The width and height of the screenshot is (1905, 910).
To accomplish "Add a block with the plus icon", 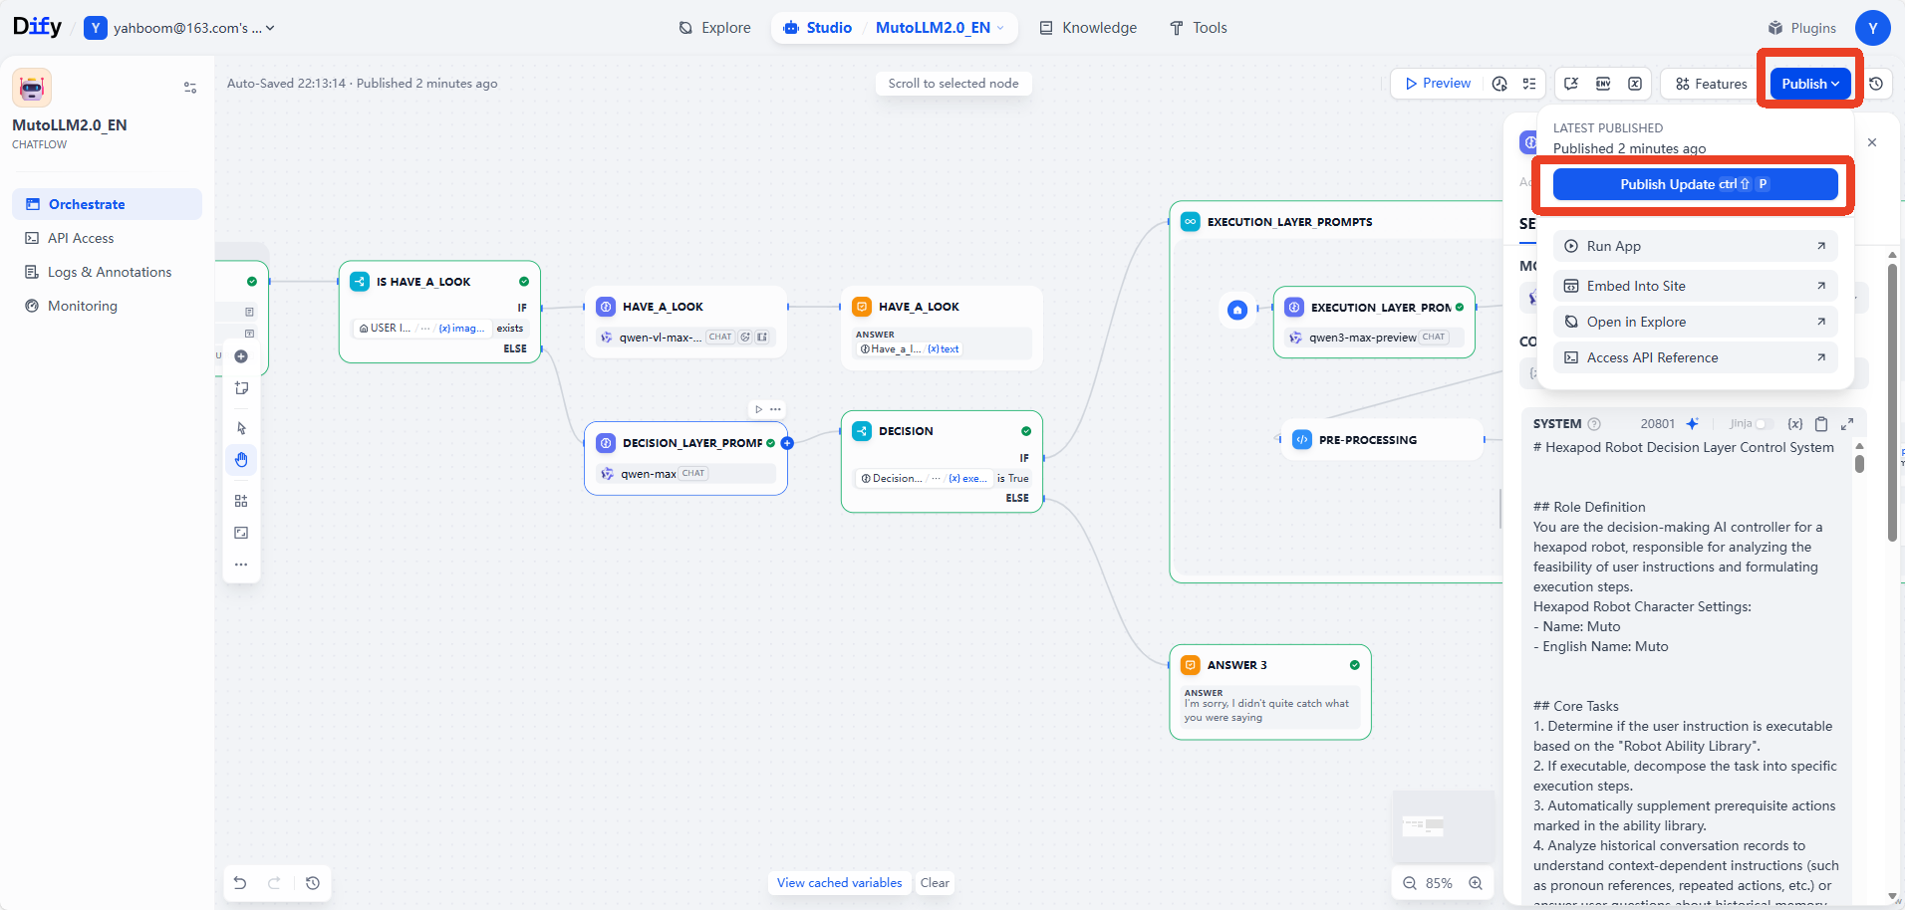I will pyautogui.click(x=241, y=356).
